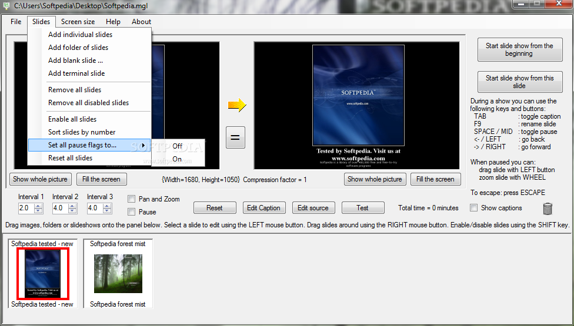The width and height of the screenshot is (574, 326).
Task: Close the open Slides menu
Action: point(41,22)
